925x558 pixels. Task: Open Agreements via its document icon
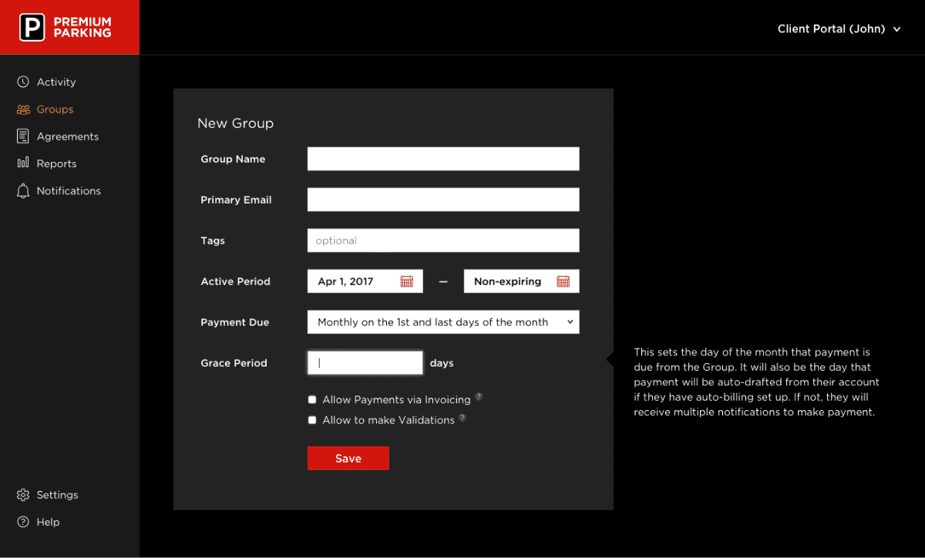click(23, 136)
